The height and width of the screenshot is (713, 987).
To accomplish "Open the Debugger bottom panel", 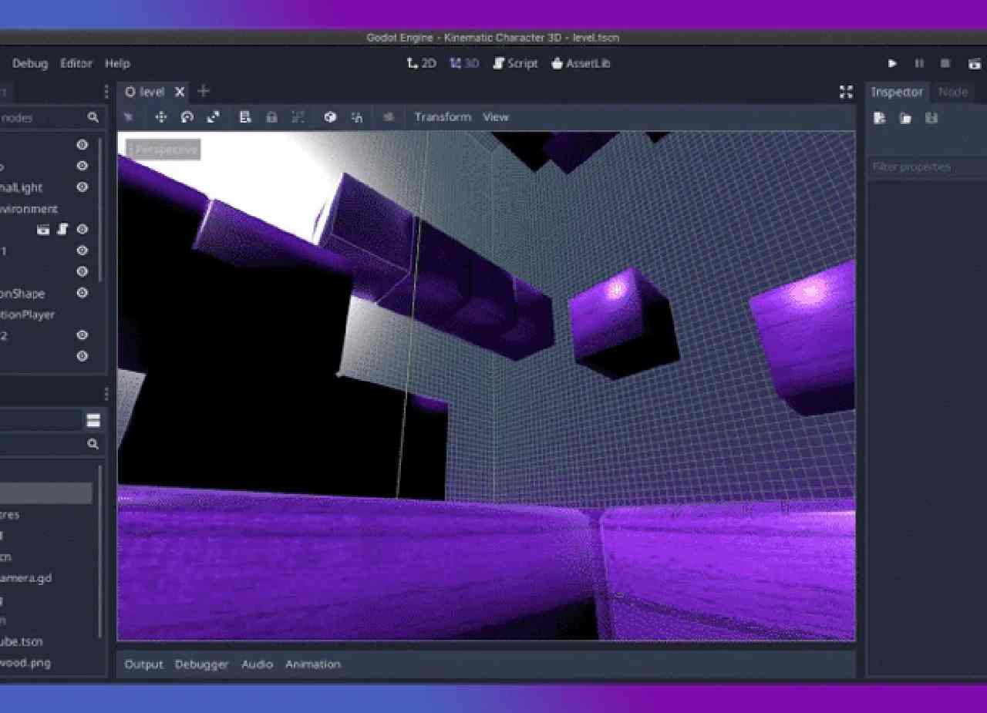I will tap(201, 664).
